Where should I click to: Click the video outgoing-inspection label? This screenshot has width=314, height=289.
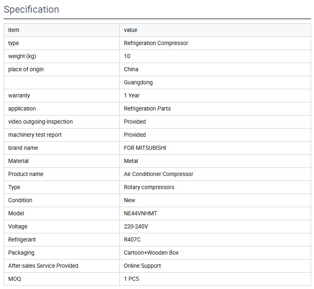pos(40,122)
